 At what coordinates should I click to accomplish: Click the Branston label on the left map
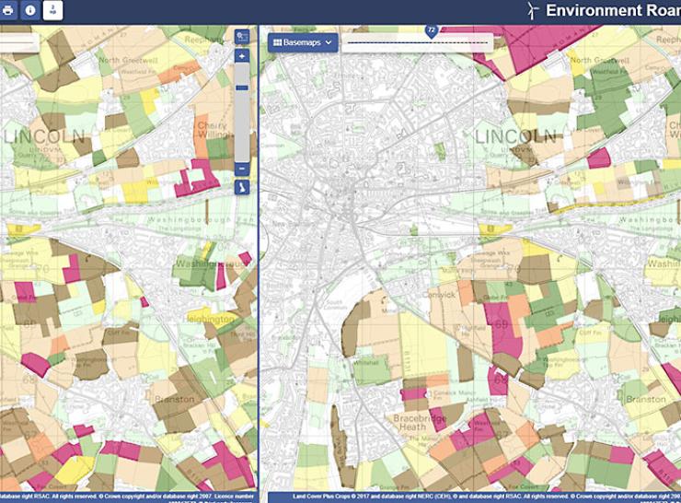click(x=175, y=399)
